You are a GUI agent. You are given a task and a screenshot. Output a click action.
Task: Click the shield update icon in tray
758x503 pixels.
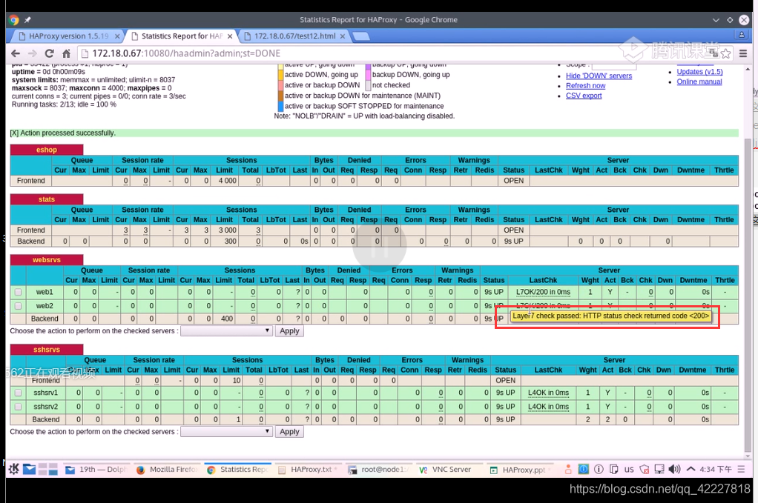[644, 469]
